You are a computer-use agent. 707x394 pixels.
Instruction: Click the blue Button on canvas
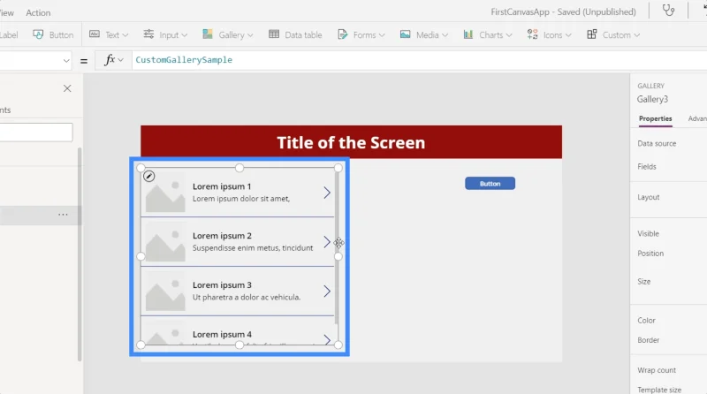pos(490,184)
